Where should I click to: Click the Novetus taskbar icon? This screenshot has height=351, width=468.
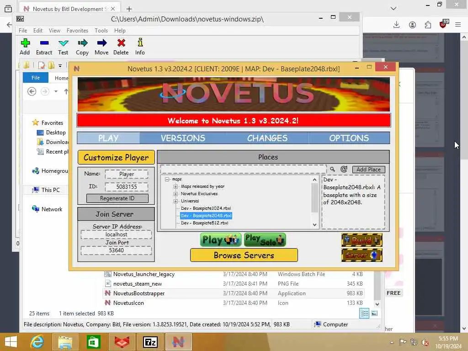pyautogui.click(x=178, y=342)
